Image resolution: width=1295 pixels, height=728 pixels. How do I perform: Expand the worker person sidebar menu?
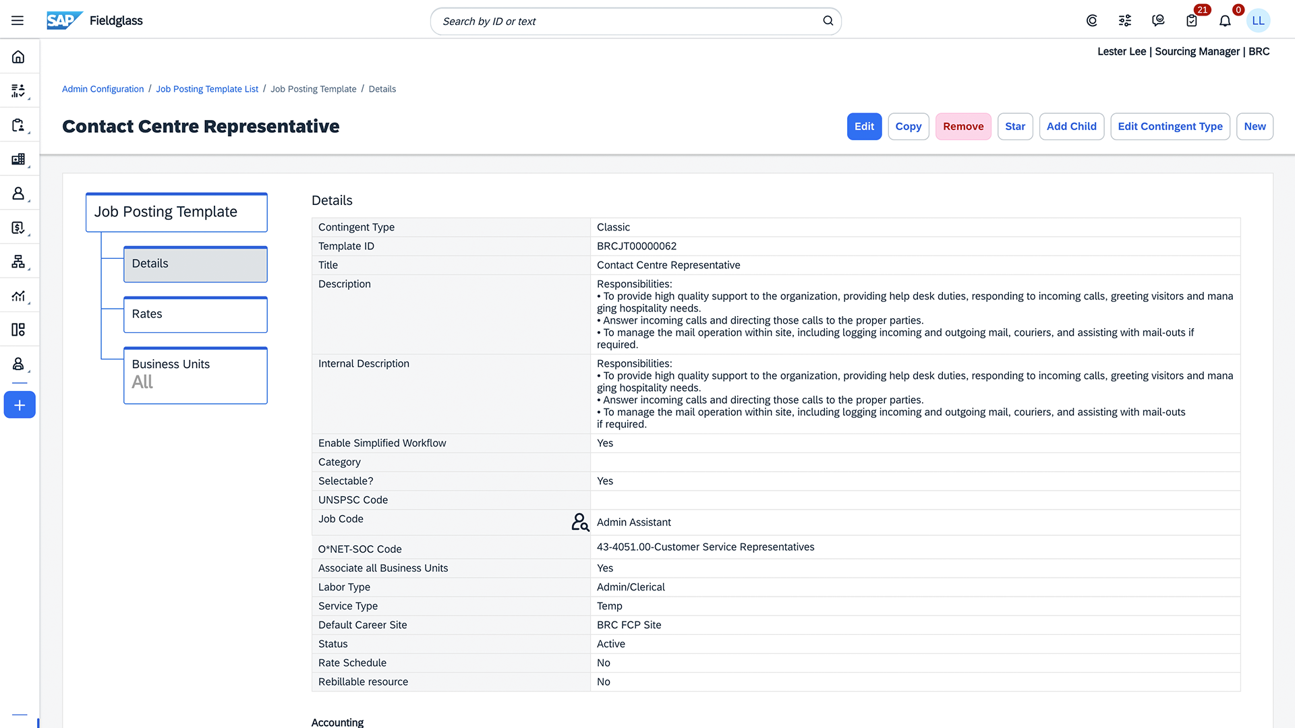(18, 193)
